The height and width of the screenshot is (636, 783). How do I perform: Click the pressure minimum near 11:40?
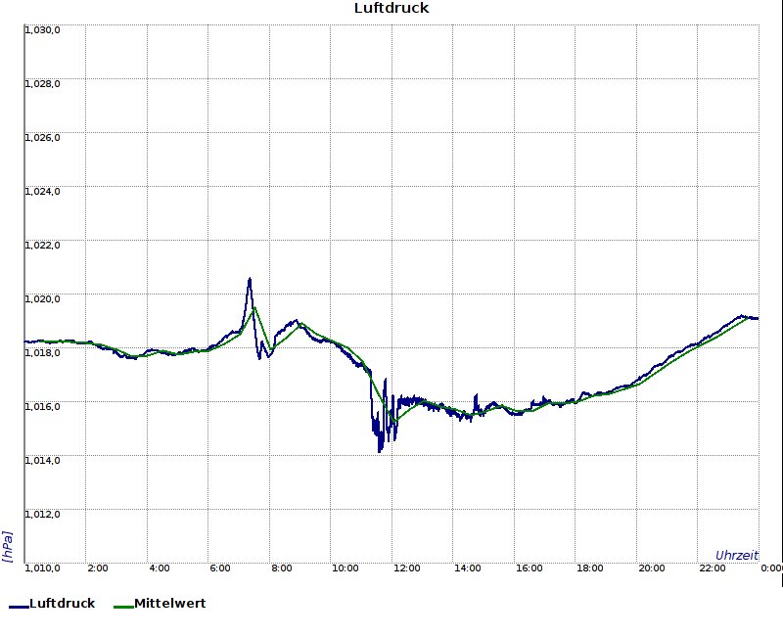click(x=380, y=451)
